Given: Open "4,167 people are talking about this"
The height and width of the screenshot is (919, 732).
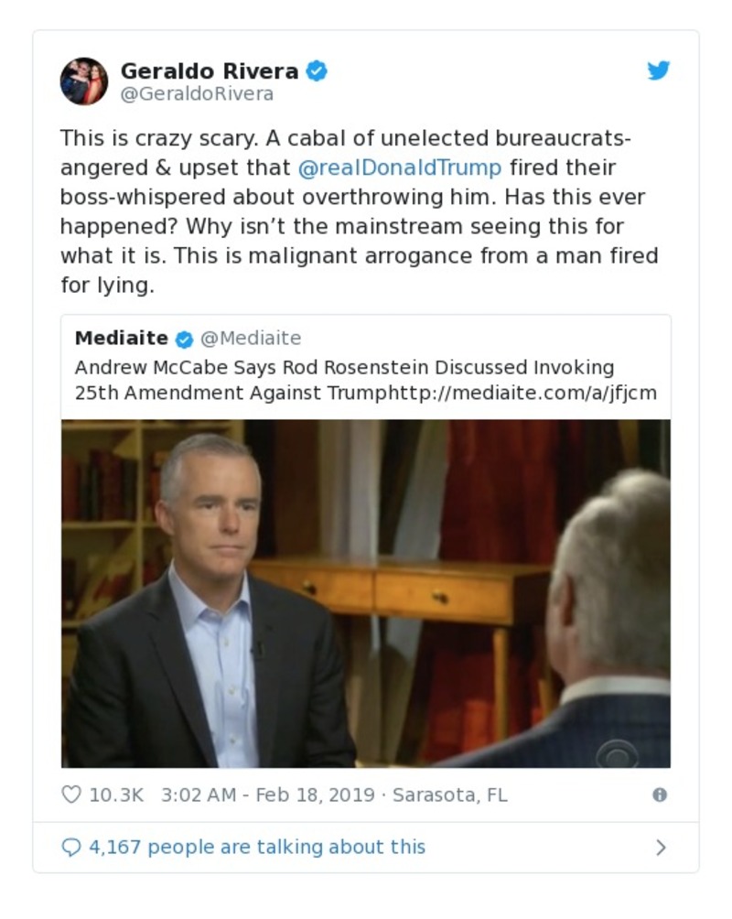Looking at the screenshot, I should point(256,847).
